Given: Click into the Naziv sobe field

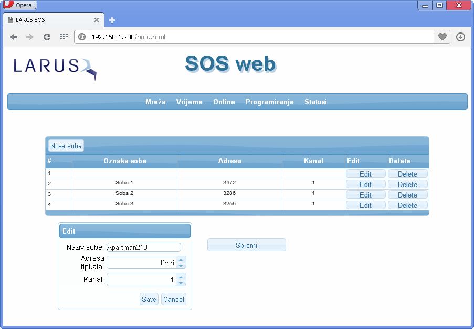Looking at the screenshot, I should click(143, 247).
